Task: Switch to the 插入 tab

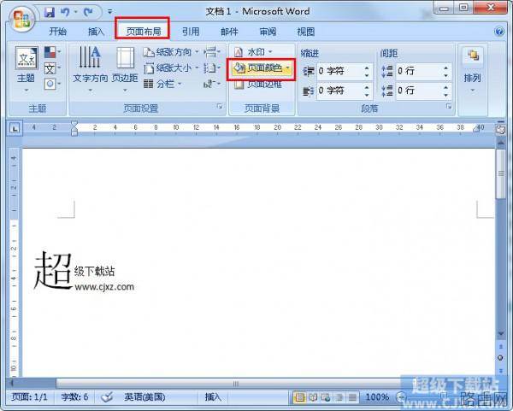Action: 96,32
